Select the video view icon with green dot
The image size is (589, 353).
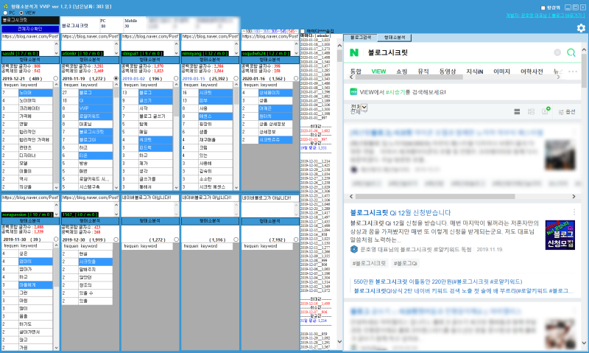tap(546, 111)
